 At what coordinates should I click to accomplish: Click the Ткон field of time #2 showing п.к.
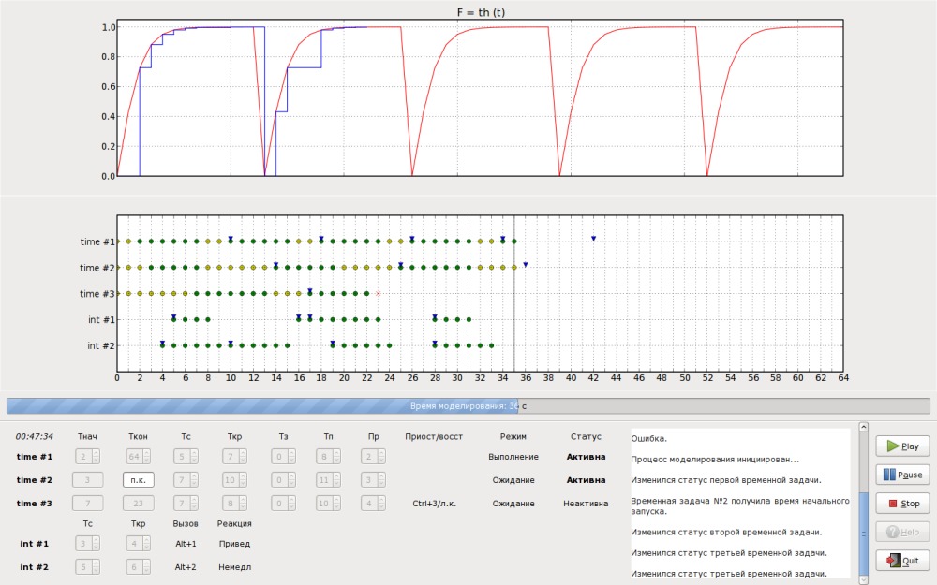(x=138, y=480)
